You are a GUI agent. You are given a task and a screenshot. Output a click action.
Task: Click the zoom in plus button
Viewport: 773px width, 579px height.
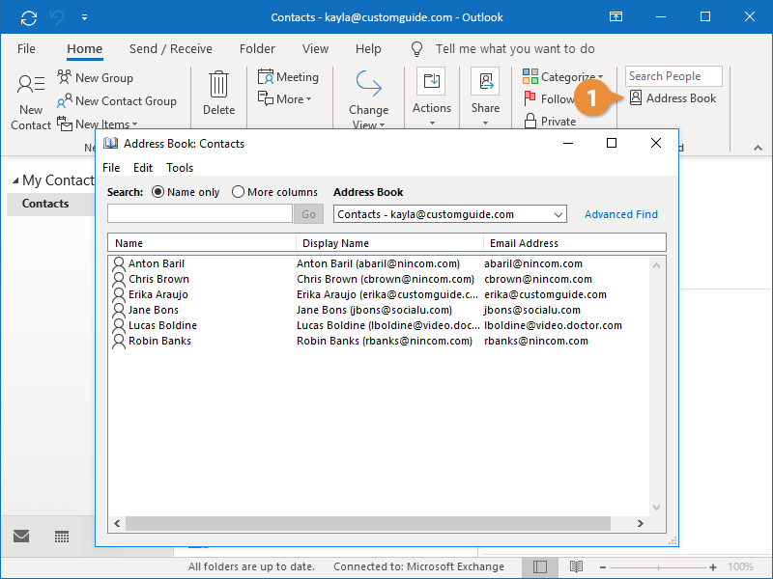(713, 567)
